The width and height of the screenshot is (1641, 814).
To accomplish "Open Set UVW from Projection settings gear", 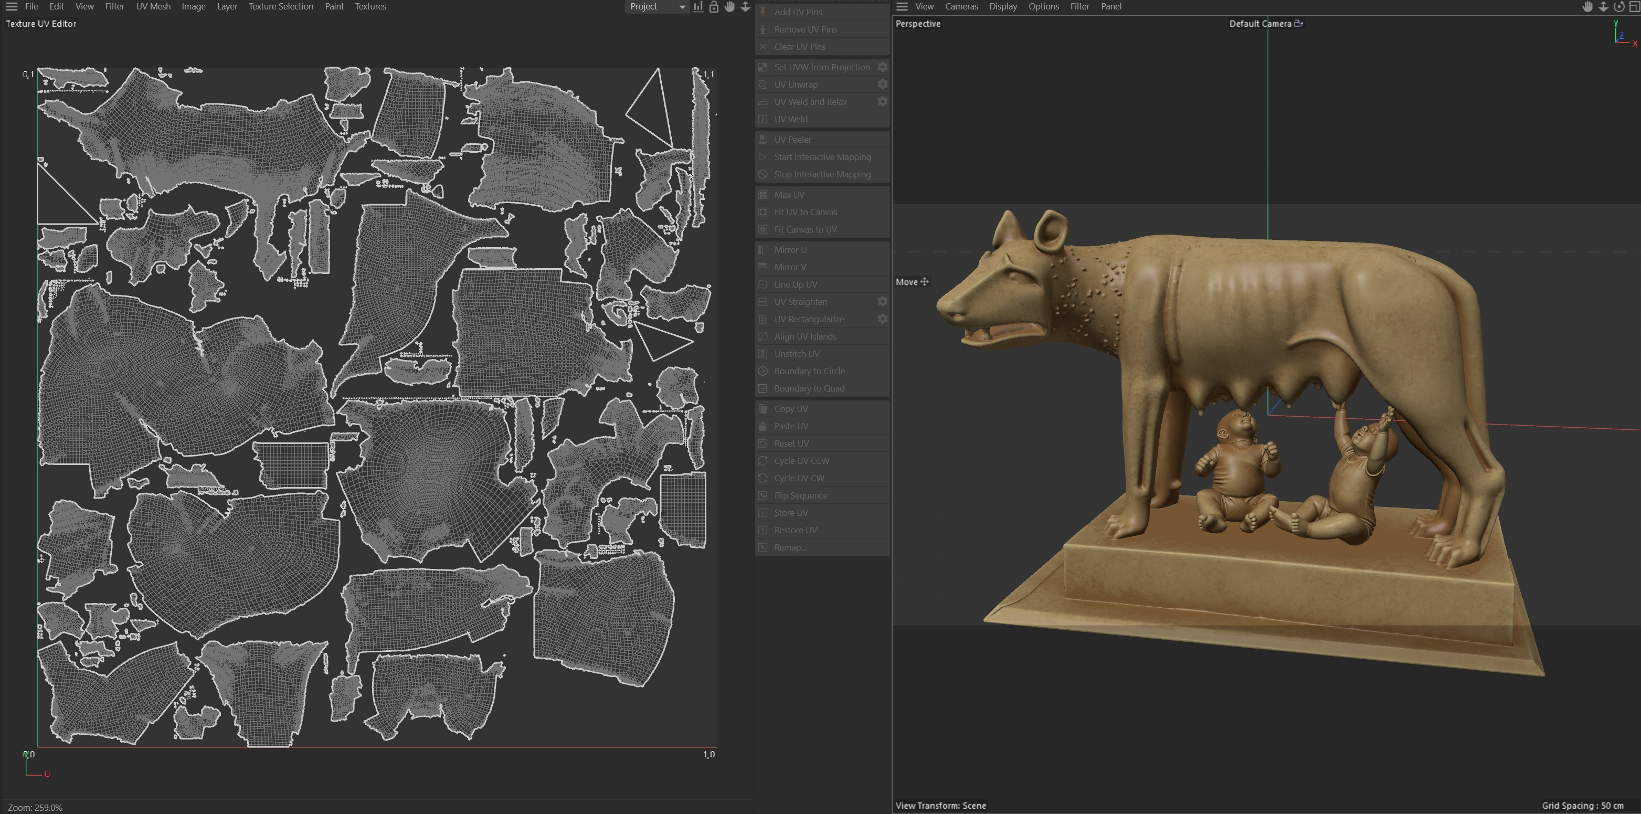I will 882,67.
